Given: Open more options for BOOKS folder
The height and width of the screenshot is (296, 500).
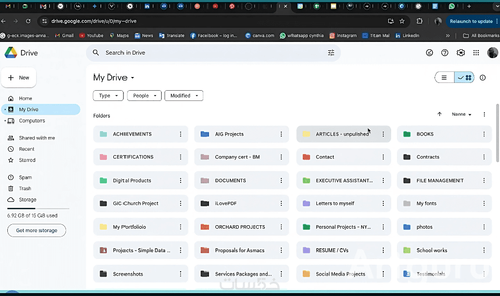Looking at the screenshot, I should [x=484, y=134].
